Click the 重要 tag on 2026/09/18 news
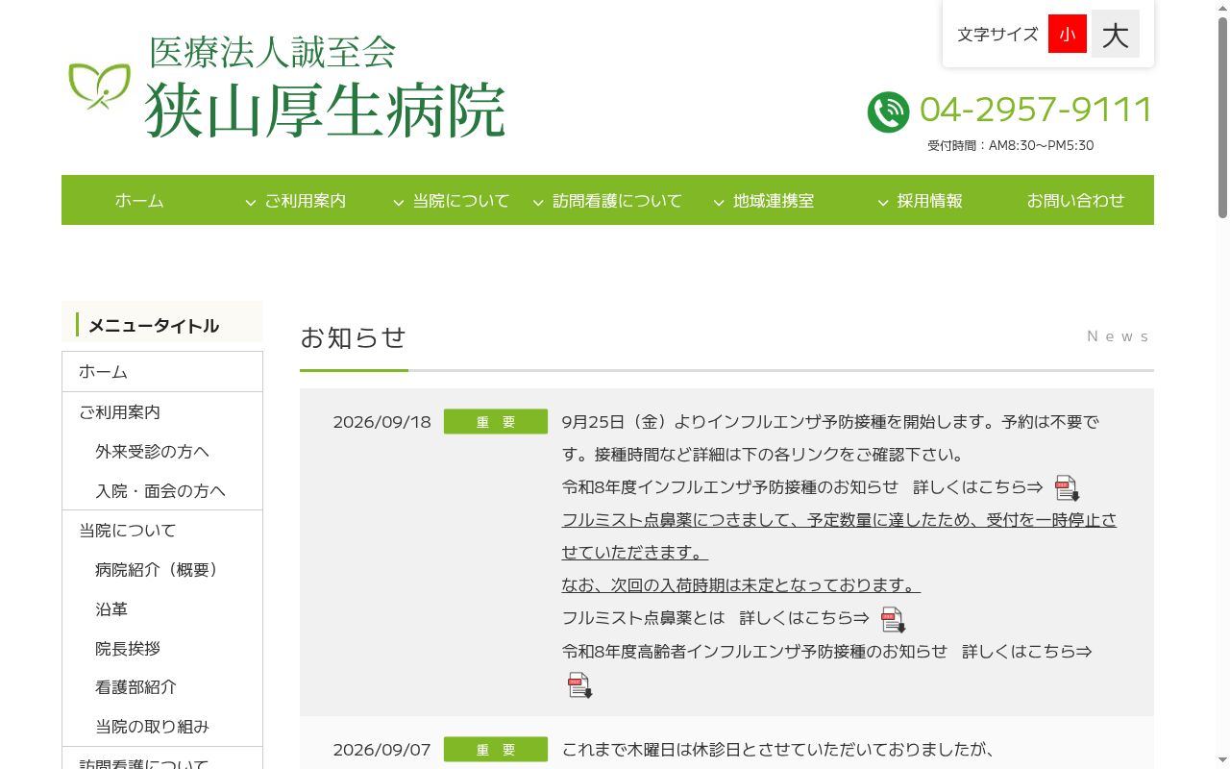The image size is (1230, 769). [496, 422]
